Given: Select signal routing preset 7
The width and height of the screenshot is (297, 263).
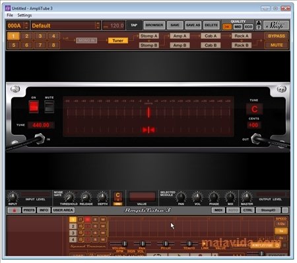Looking at the screenshot, I should [40, 45].
